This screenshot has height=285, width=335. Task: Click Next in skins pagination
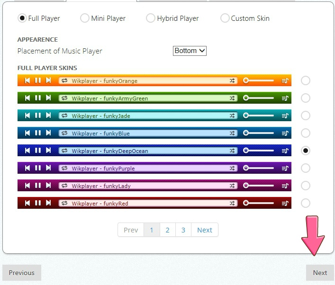[x=205, y=230]
